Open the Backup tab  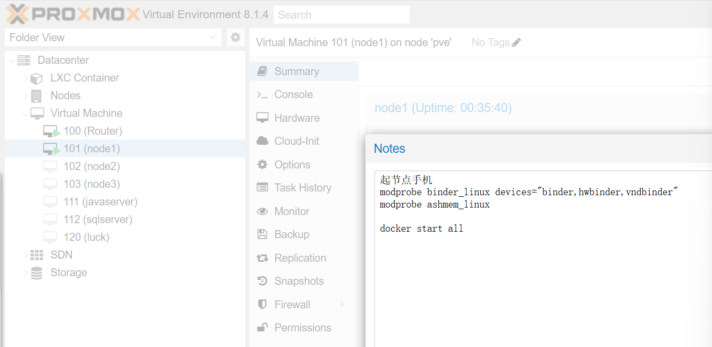[304, 234]
